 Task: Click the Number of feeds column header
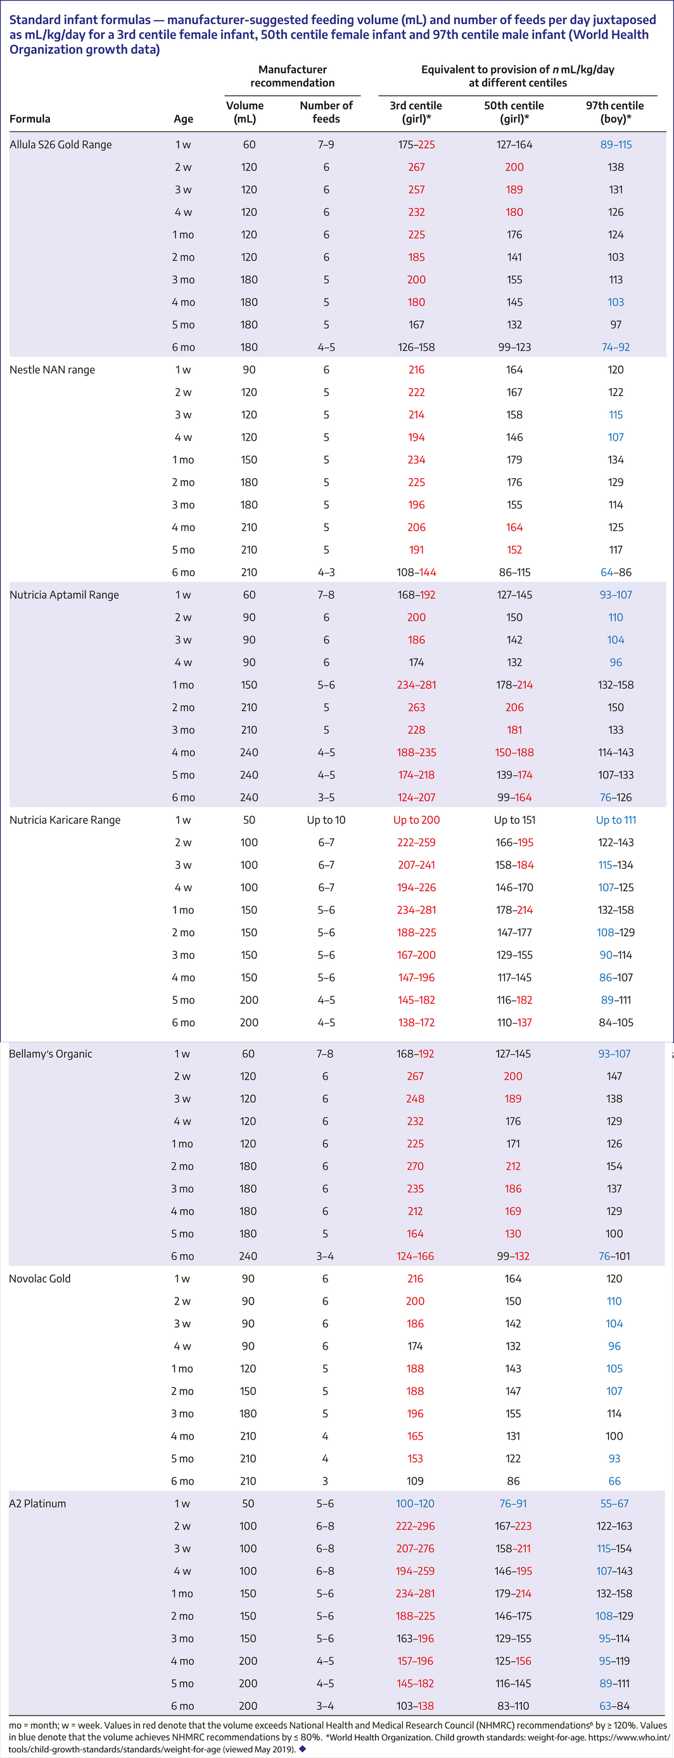[326, 112]
